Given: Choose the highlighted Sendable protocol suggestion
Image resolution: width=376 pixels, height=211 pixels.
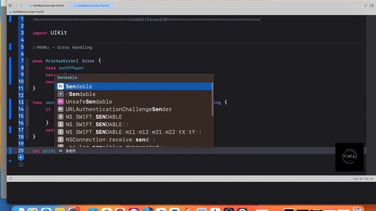Looking at the screenshot, I should coord(134,86).
